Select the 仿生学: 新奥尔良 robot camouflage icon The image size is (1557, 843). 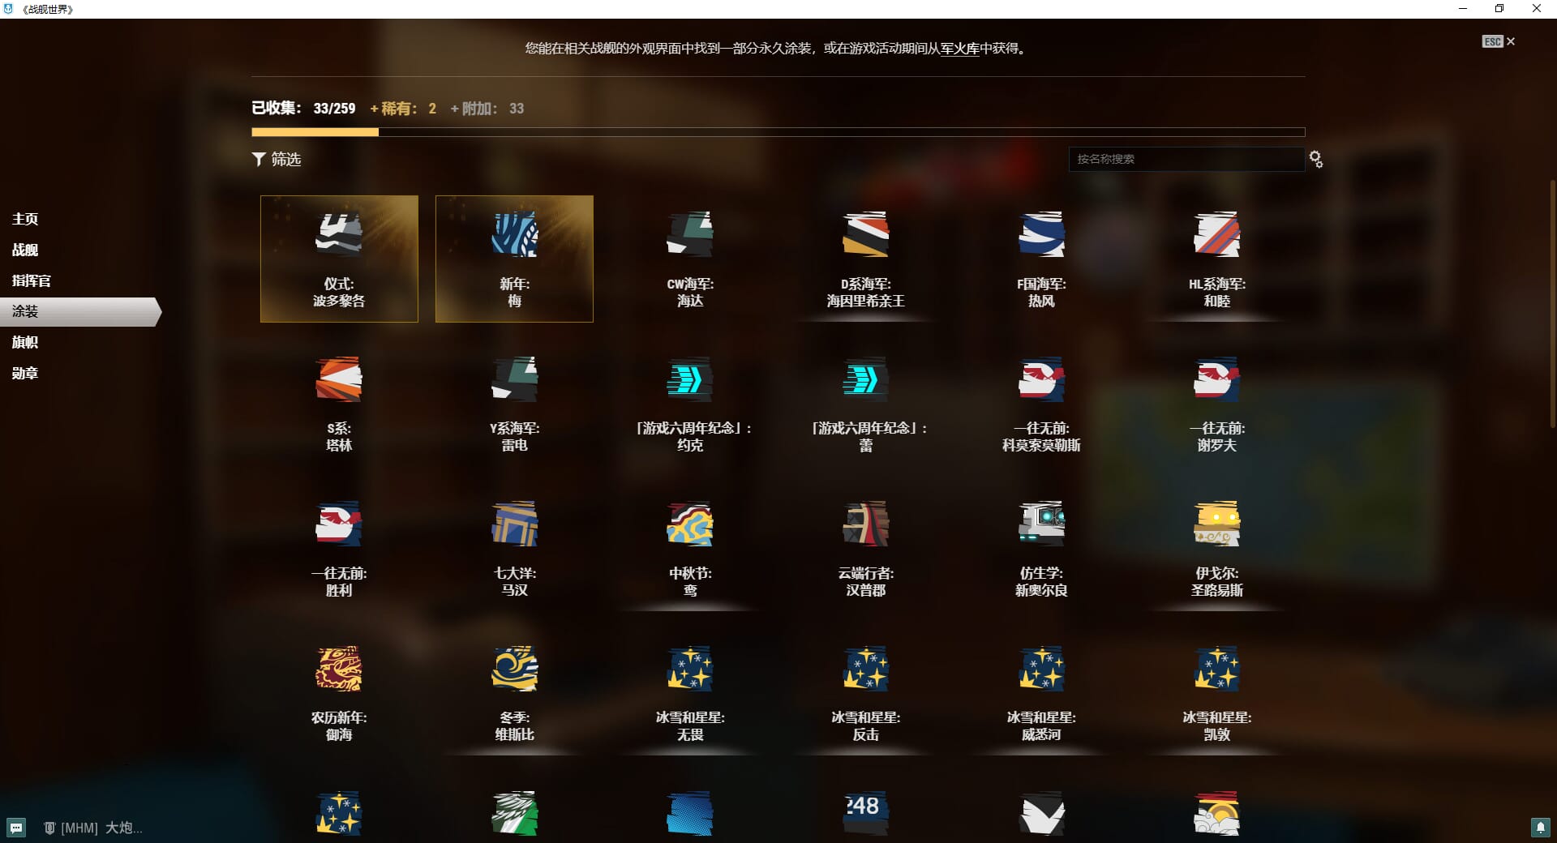click(x=1041, y=524)
